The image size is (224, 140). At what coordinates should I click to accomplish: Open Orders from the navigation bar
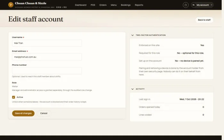coord(103,5)
